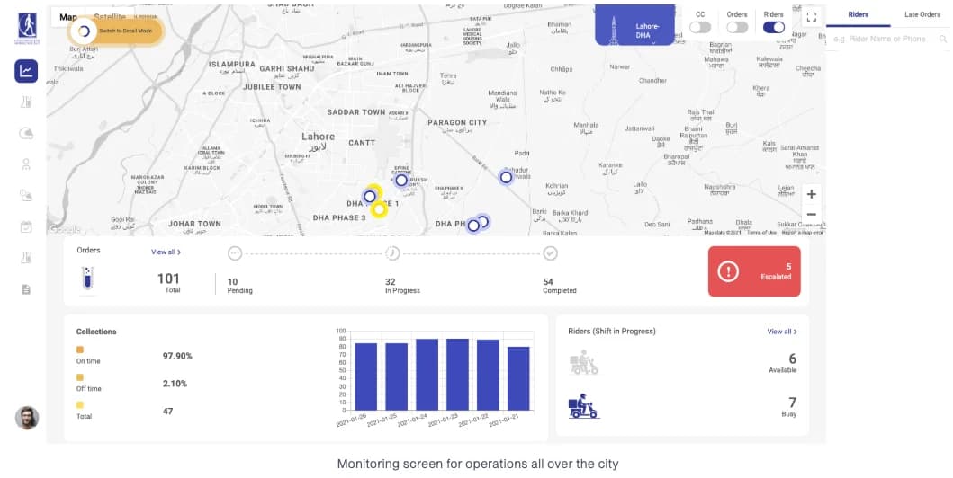This screenshot has height=478, width=953.
Task: Click the Completed checkmark icon
Action: [x=550, y=253]
